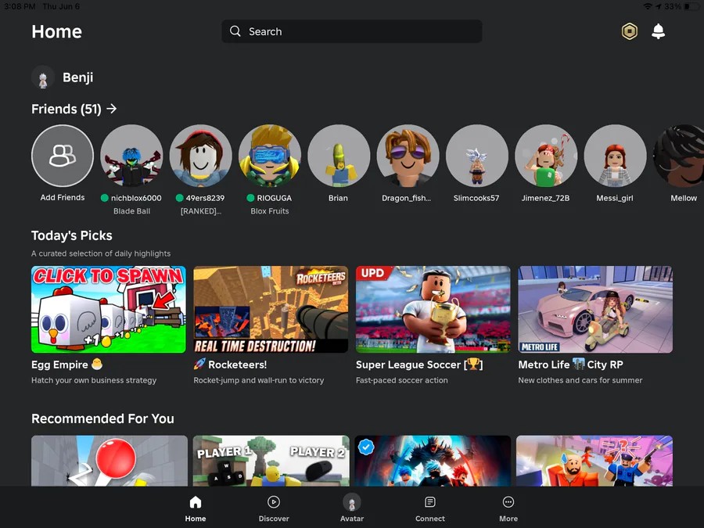Open the red ball recommended game
Image resolution: width=704 pixels, height=528 pixels.
pos(110,461)
